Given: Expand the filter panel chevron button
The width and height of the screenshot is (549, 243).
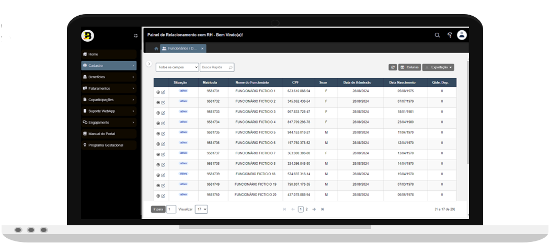Looking at the screenshot, I should click(x=149, y=64).
